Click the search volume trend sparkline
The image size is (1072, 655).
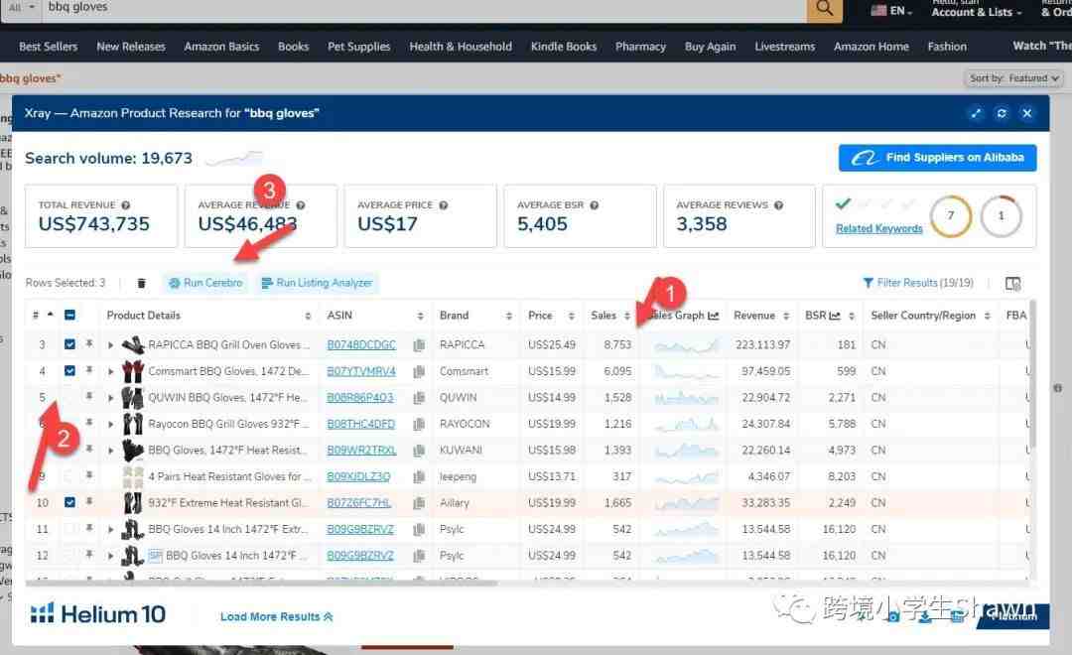234,159
